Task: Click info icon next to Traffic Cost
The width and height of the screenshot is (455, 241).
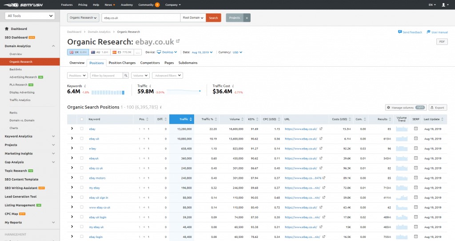Action: click(x=233, y=86)
